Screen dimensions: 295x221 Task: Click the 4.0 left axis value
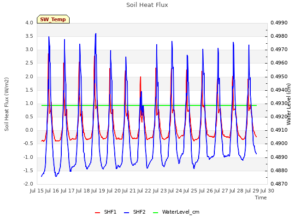[x=29, y=23]
